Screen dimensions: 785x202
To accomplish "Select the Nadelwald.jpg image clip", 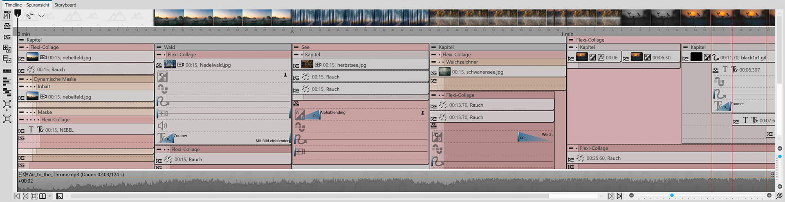I will (x=223, y=65).
